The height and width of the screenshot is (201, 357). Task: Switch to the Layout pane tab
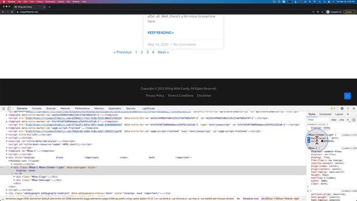click(339, 114)
